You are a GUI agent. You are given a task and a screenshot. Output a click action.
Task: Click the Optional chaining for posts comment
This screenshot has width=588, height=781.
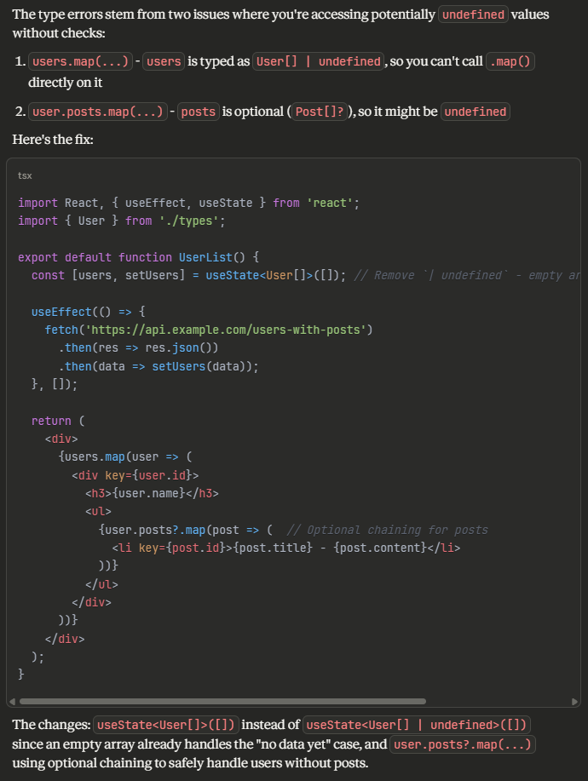tap(387, 530)
